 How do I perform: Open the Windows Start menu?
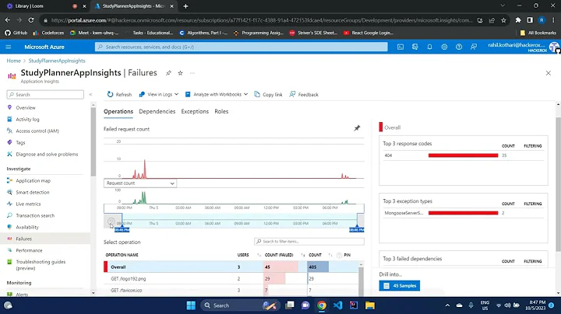[191, 305]
